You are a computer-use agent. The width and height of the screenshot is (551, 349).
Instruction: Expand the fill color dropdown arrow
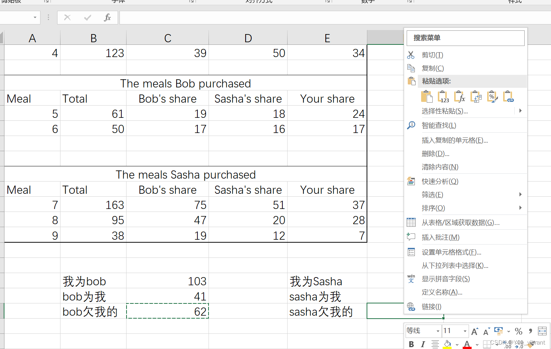(456, 344)
